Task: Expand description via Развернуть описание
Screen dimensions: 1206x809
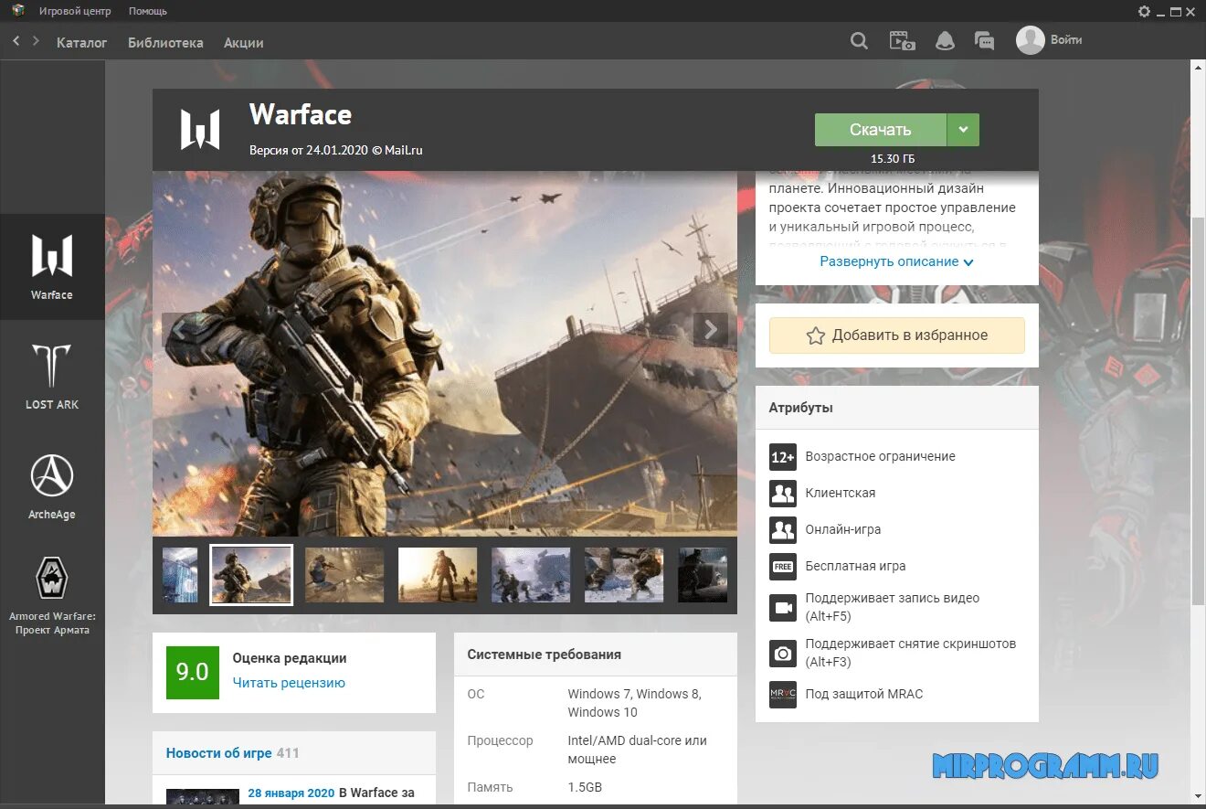Action: pyautogui.click(x=897, y=261)
